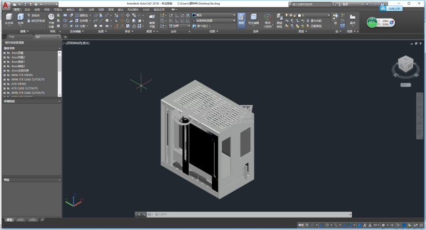Select the Extrude (拉伸) tool
Viewport: 426px width, 230px height.
[x=21, y=19]
